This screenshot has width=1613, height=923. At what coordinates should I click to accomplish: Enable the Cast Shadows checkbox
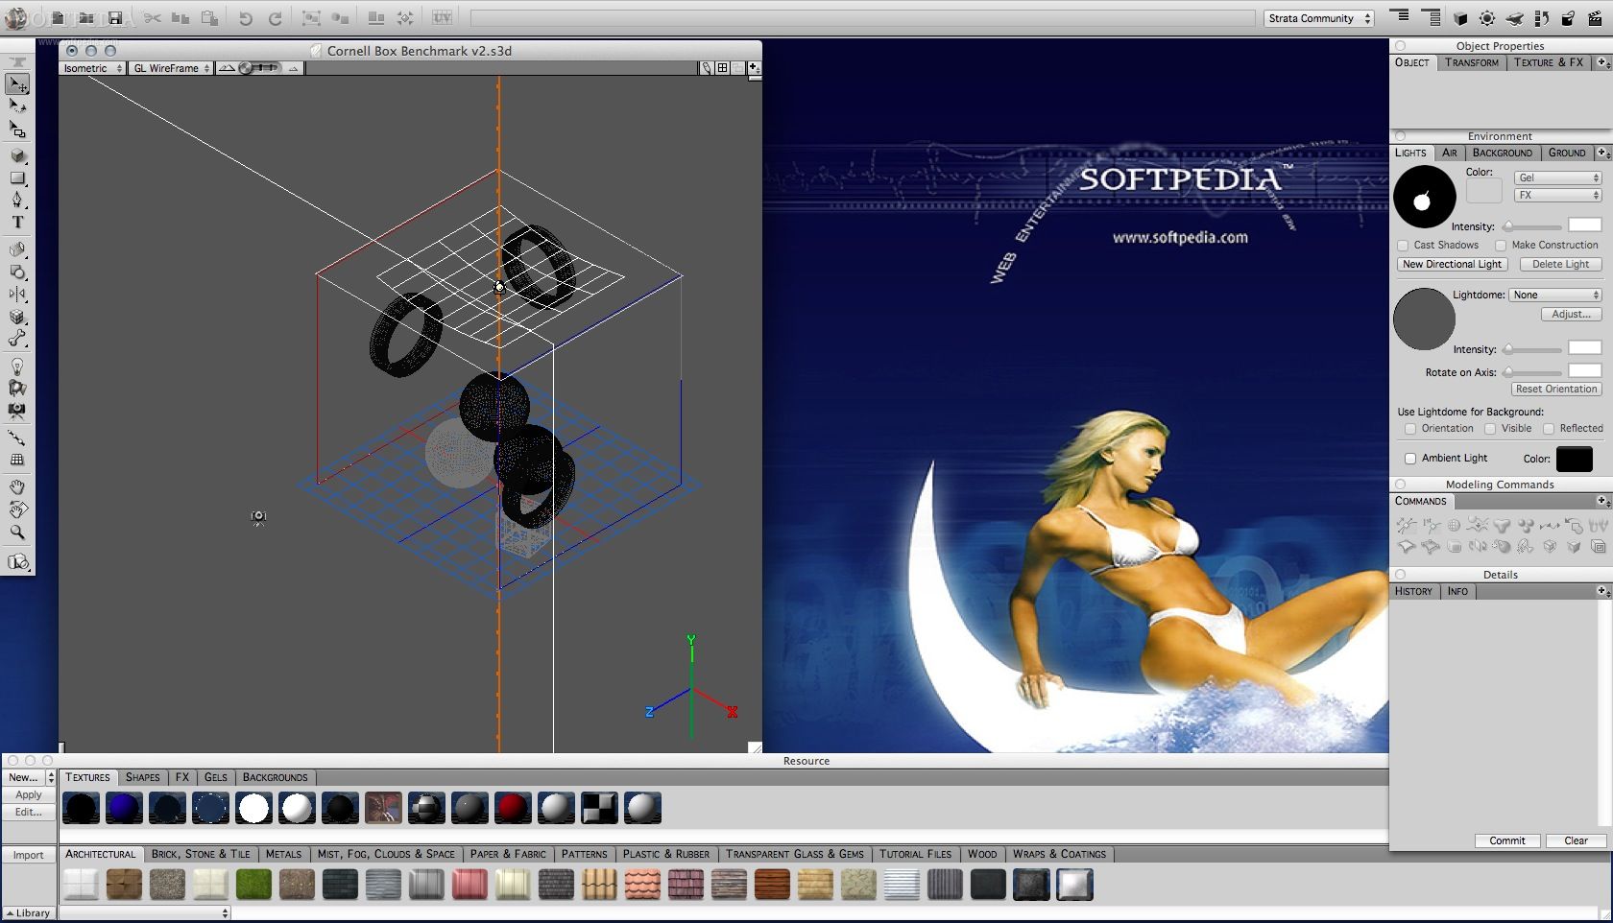click(x=1403, y=246)
